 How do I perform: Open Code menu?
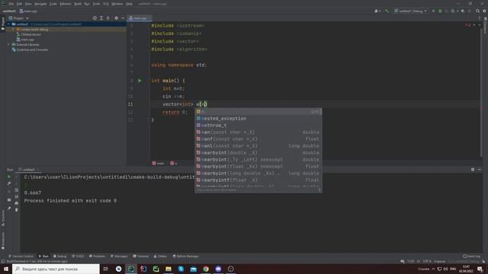[53, 4]
